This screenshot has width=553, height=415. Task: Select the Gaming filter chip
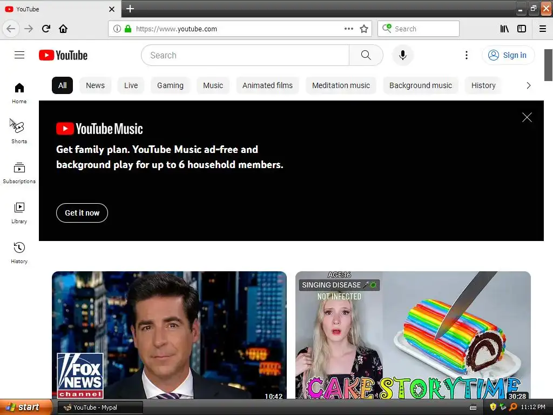pyautogui.click(x=170, y=85)
